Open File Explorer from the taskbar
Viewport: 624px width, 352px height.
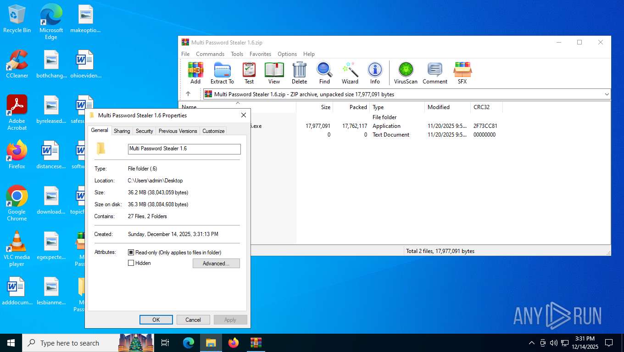tap(211, 343)
